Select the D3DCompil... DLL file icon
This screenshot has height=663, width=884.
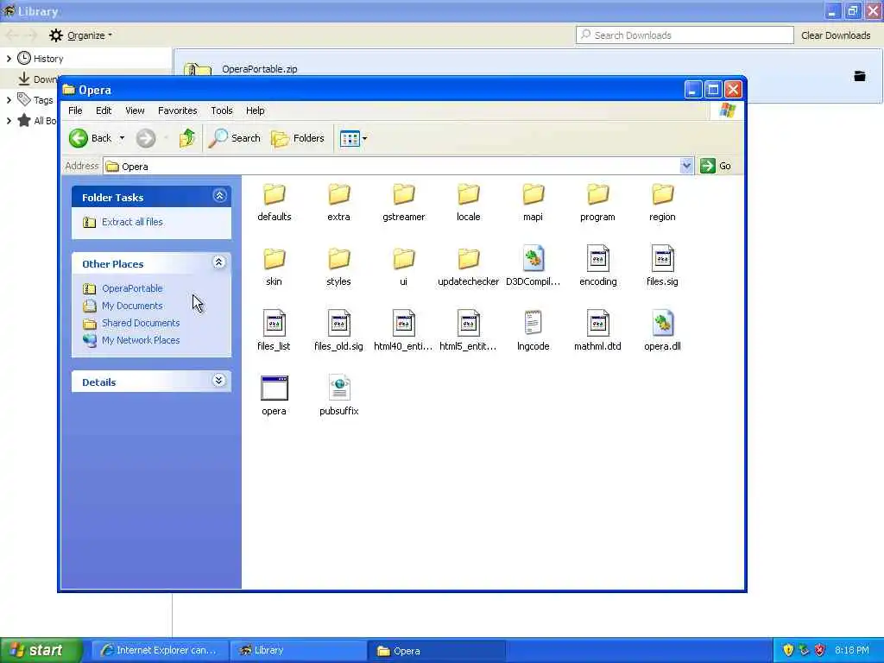pyautogui.click(x=533, y=258)
